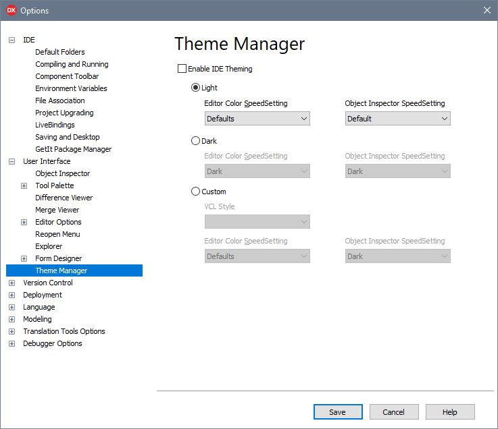The image size is (498, 429).
Task: Select Theme Manager tree item
Action: pos(74,270)
